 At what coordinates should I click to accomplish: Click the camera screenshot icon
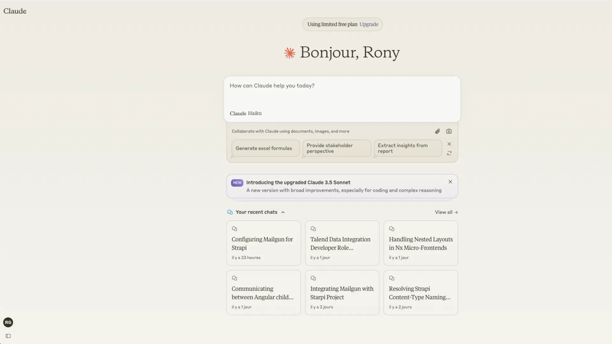[x=449, y=131]
